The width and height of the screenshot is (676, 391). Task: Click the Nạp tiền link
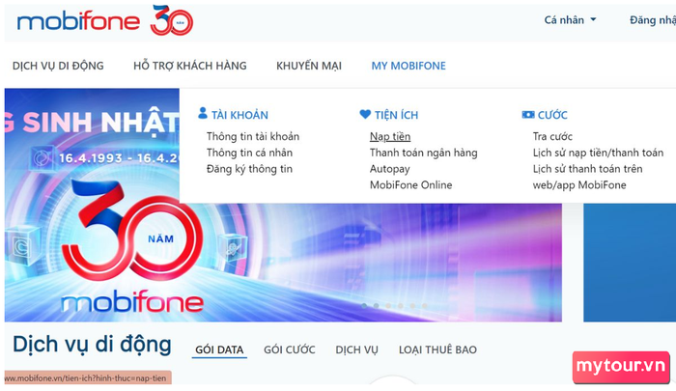click(390, 137)
